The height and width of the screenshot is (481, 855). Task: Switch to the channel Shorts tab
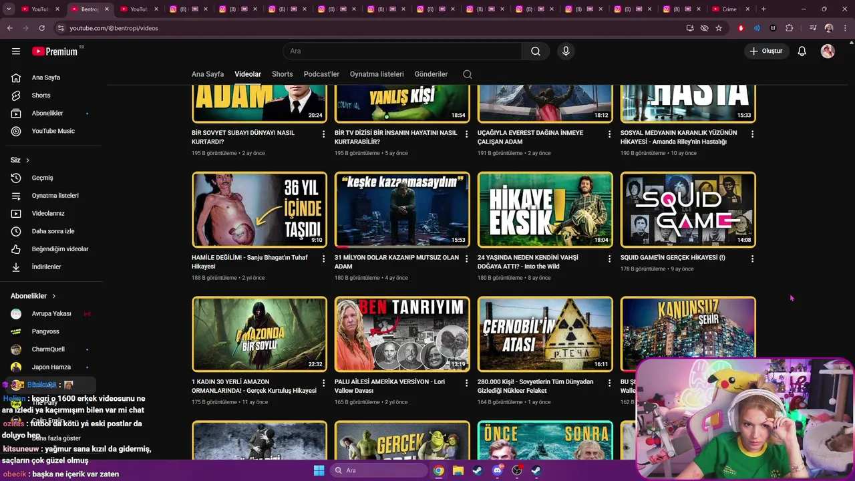click(x=282, y=74)
